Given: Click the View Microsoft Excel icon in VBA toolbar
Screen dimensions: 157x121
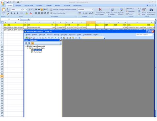Looking at the screenshot, I should (26, 38).
